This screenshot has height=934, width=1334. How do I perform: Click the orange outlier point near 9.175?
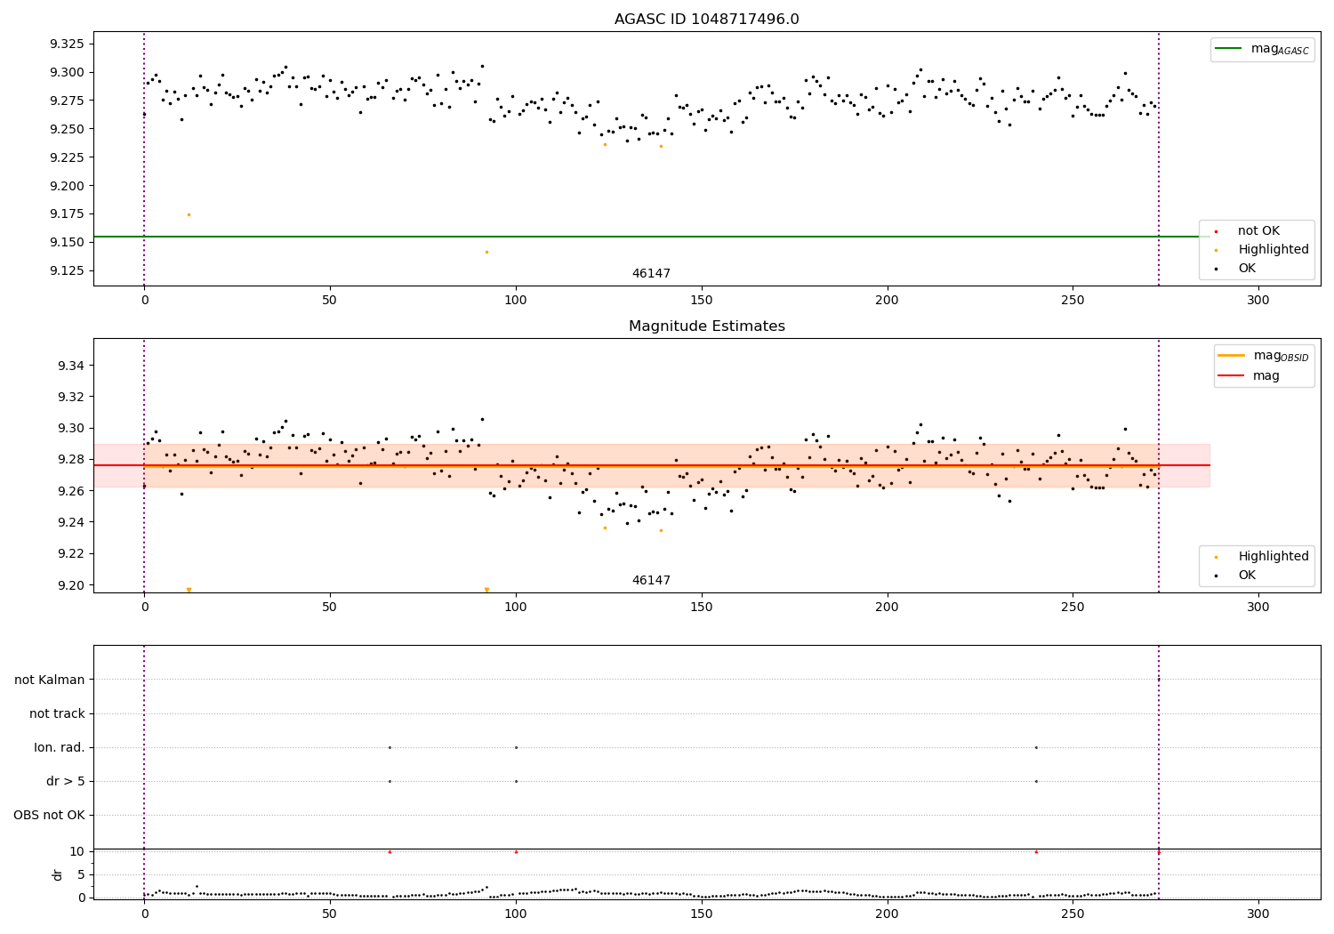tap(189, 214)
